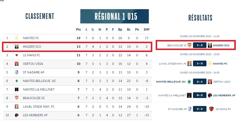Image resolution: width=236 pixels, height=122 pixels.
Task: Click the Laval Stade May. FC logo in the standings
Action: click(x=16, y=107)
